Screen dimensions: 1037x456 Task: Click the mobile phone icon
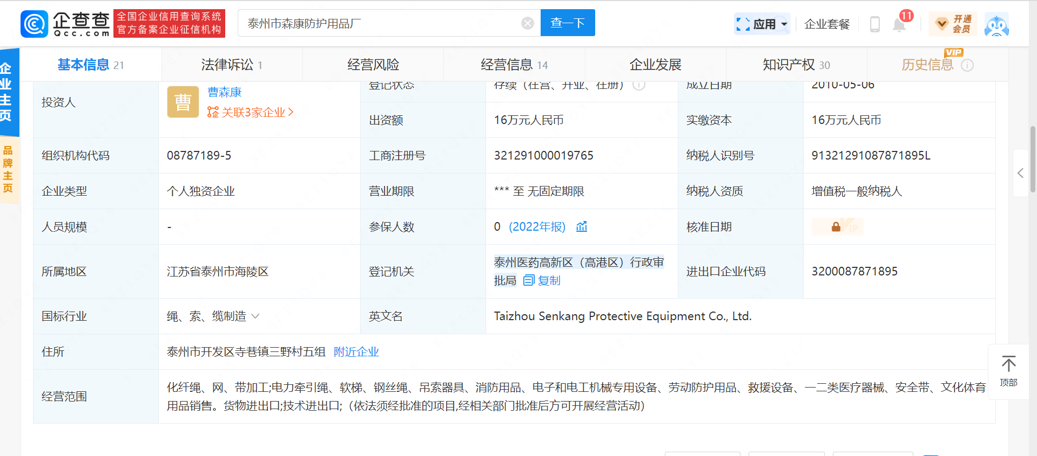(x=874, y=24)
